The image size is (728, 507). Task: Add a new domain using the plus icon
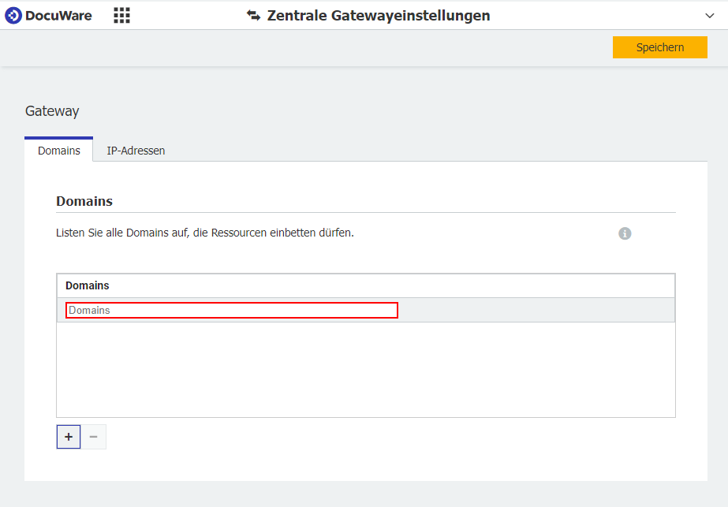[69, 436]
